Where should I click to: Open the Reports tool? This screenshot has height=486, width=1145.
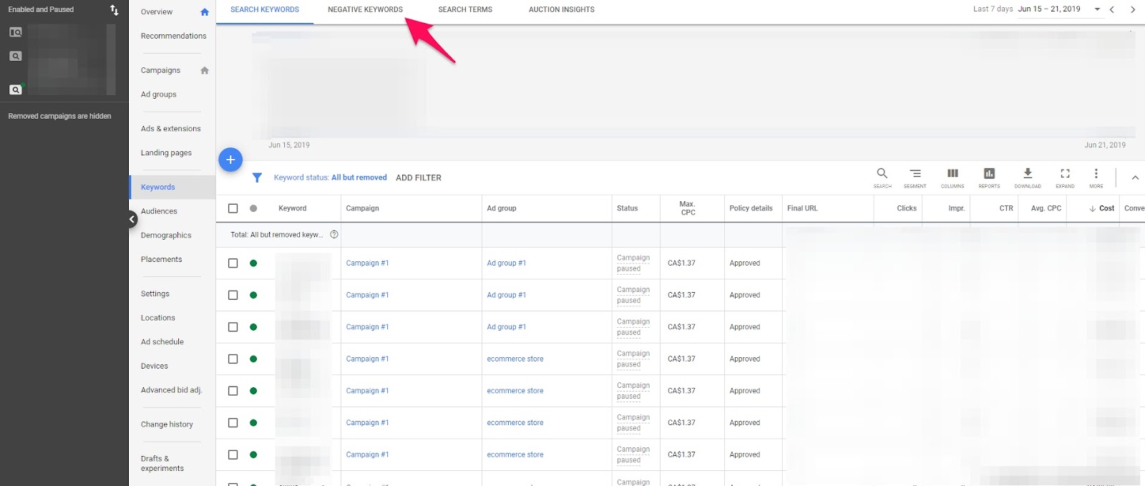click(989, 178)
